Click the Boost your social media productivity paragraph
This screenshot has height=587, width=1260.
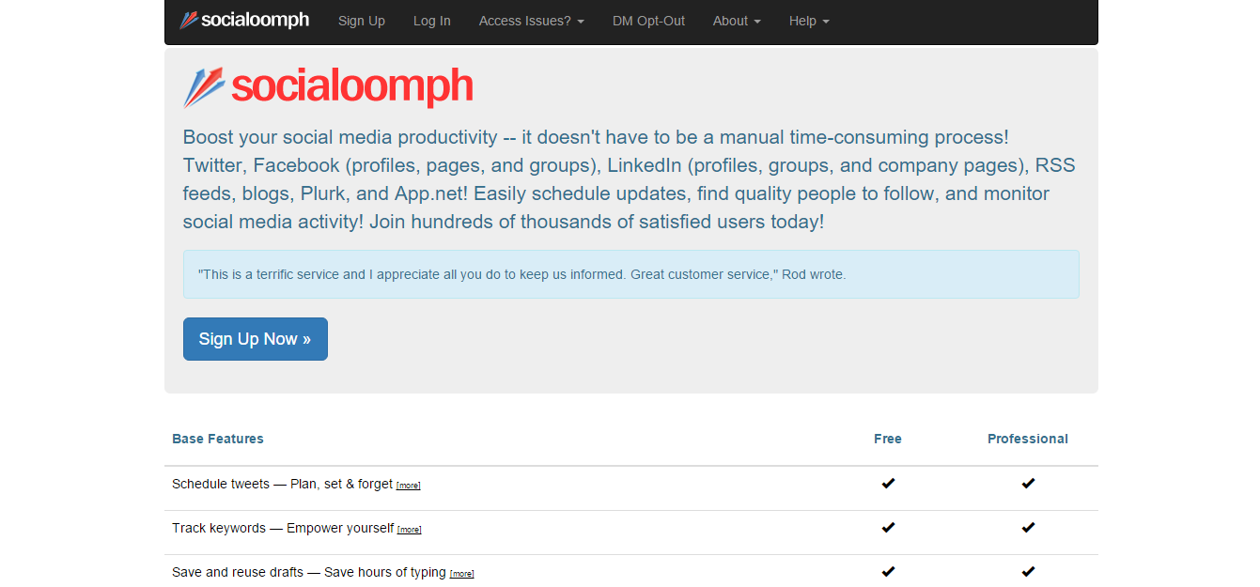(630, 180)
